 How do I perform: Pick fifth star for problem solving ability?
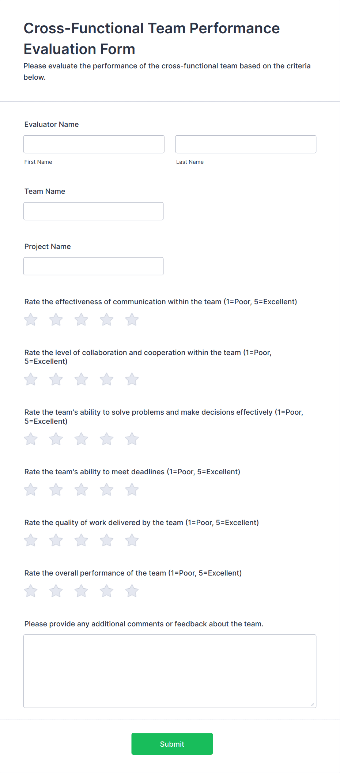132,439
